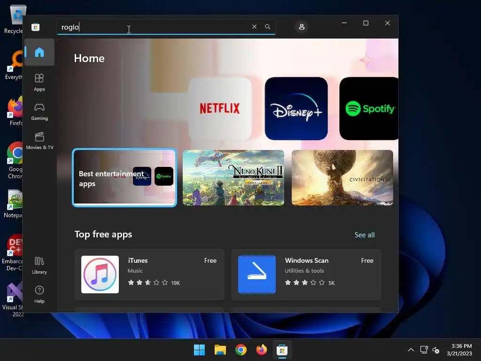This screenshot has width=481, height=361.
Task: Click the Windows Scan rating 5K
Action: 310,283
